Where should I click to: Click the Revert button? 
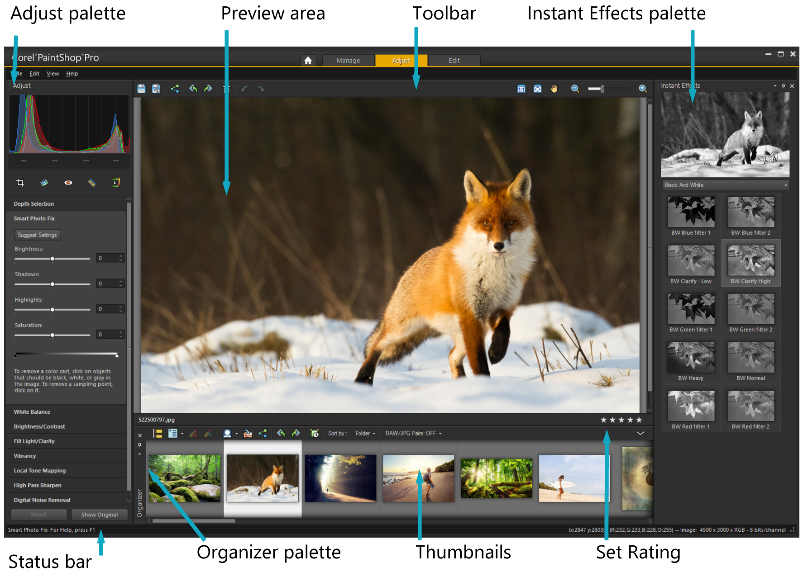(39, 515)
